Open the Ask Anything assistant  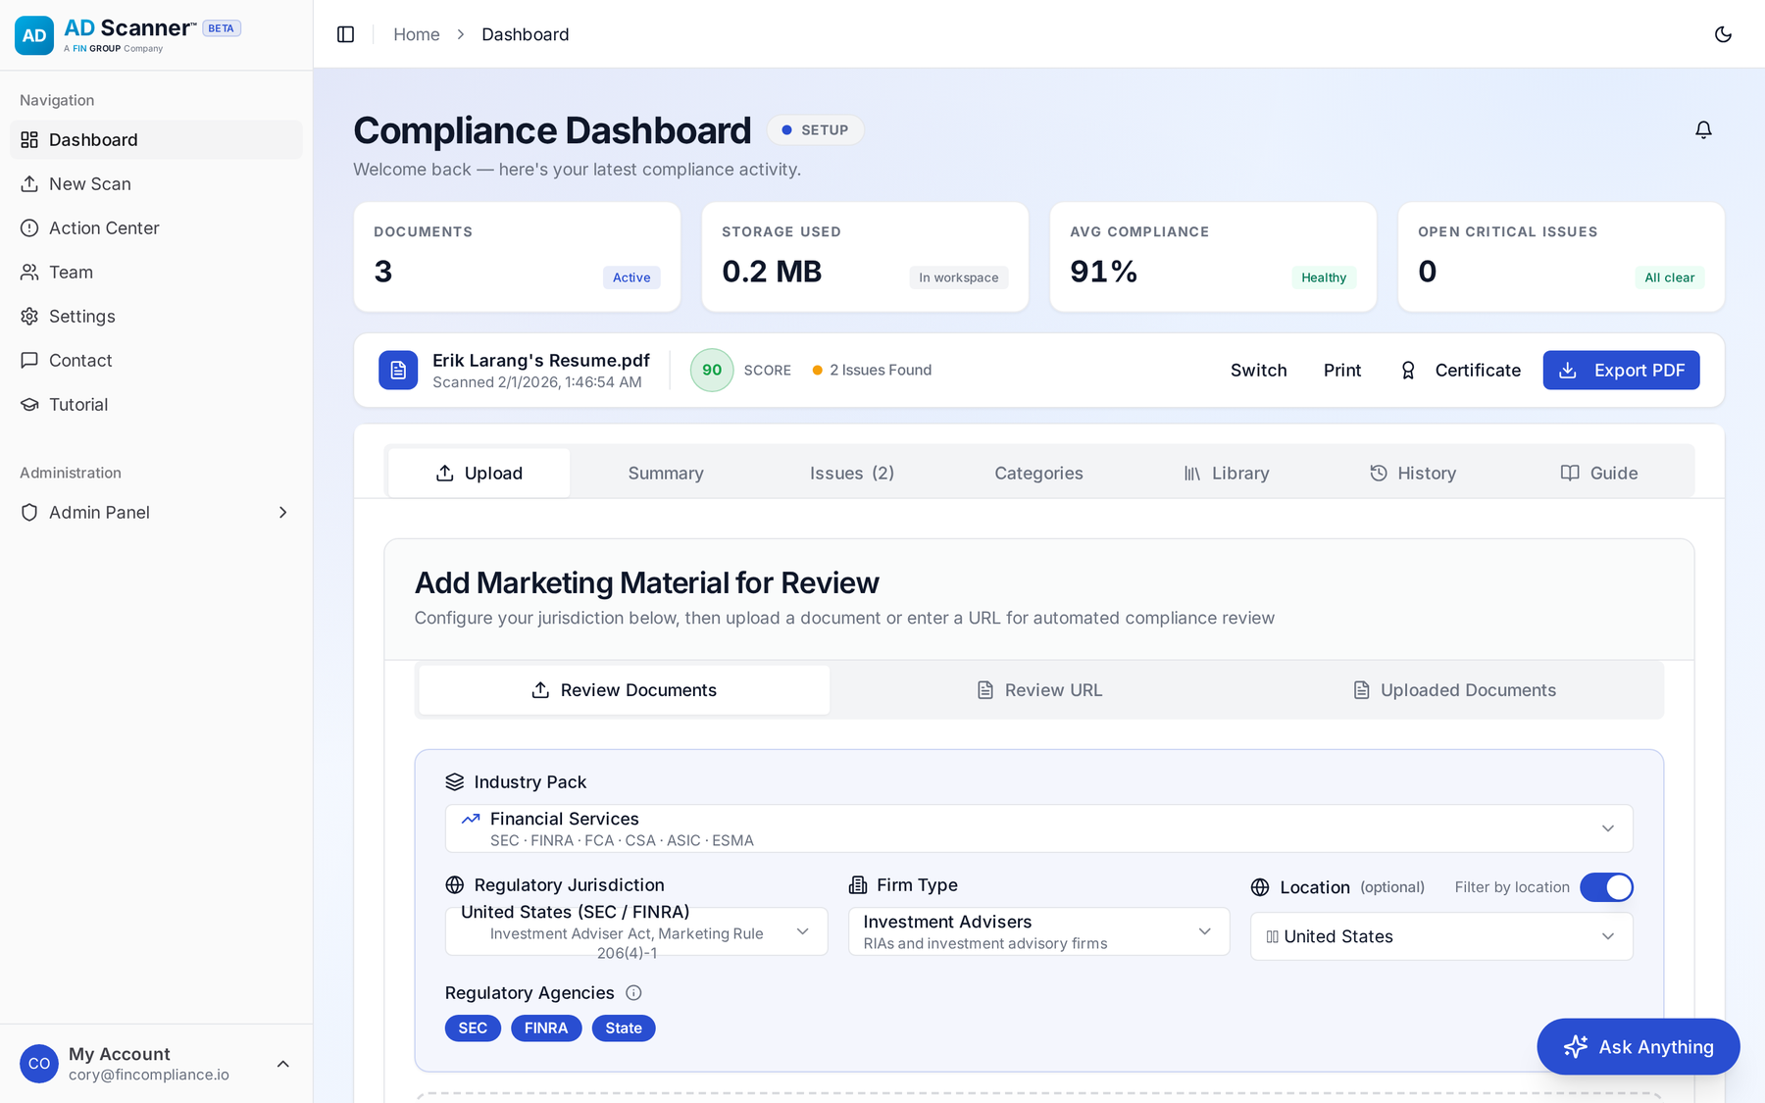coord(1638,1046)
